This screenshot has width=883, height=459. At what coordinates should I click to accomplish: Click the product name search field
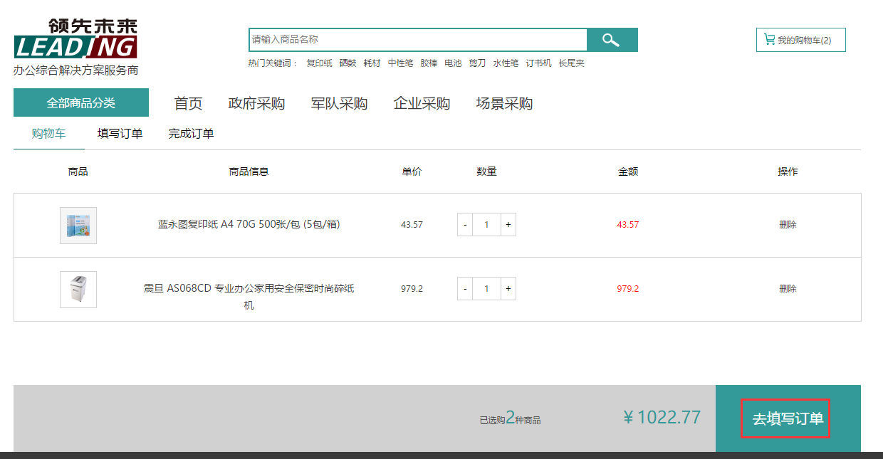[x=417, y=40]
